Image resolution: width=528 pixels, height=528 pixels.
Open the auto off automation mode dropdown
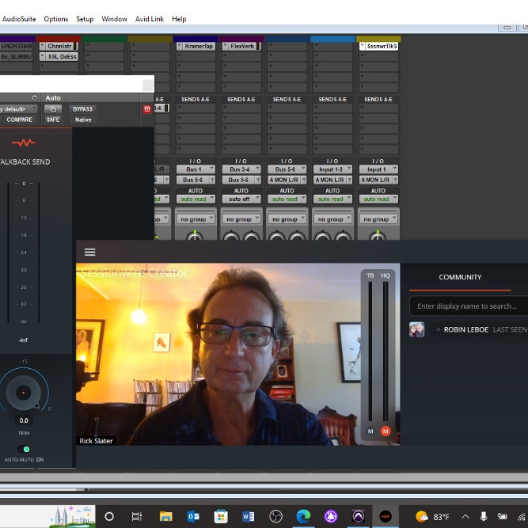click(x=241, y=199)
